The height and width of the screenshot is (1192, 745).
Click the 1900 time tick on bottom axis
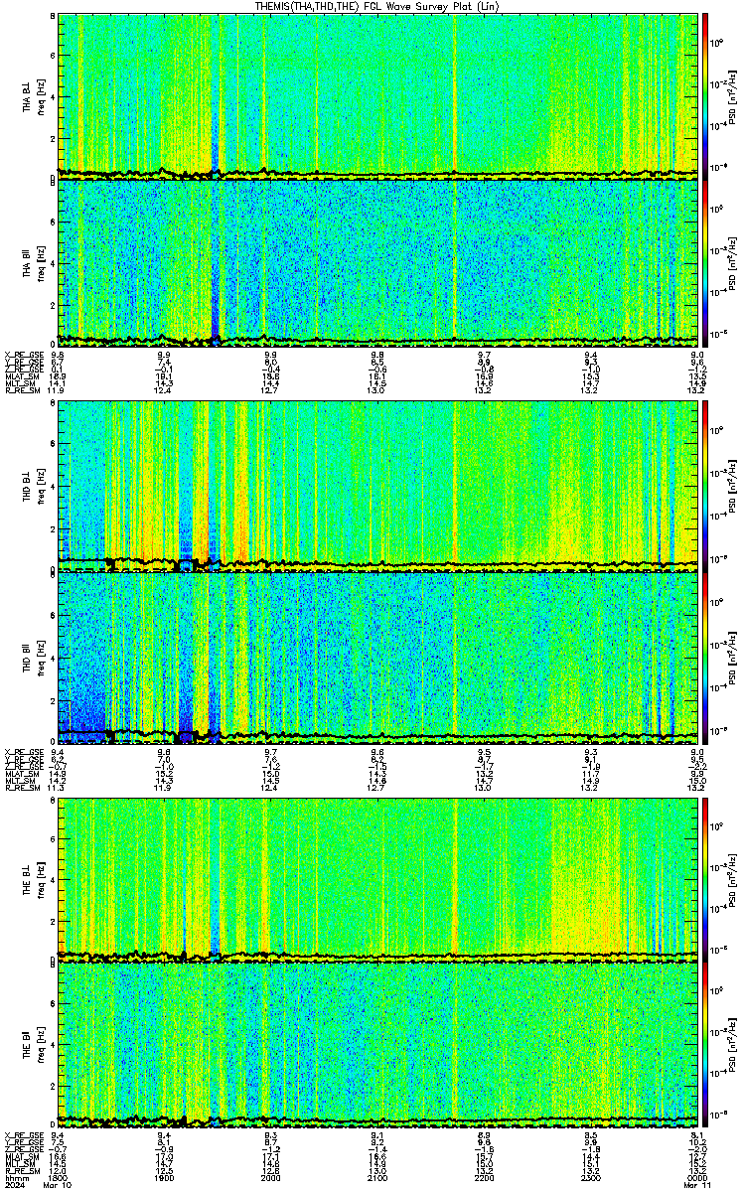point(164,1178)
